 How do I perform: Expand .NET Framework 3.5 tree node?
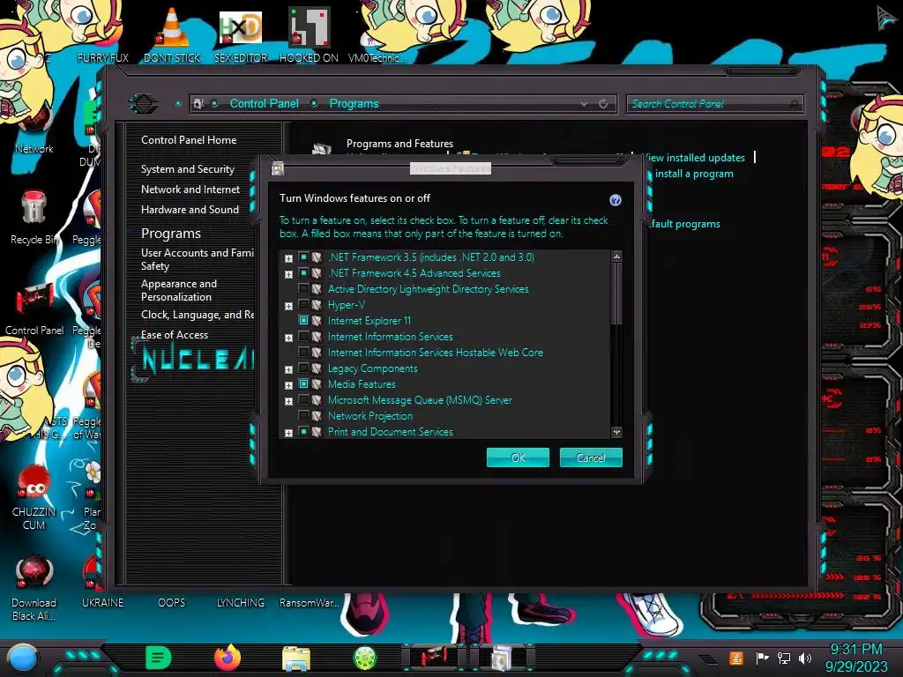pos(288,258)
